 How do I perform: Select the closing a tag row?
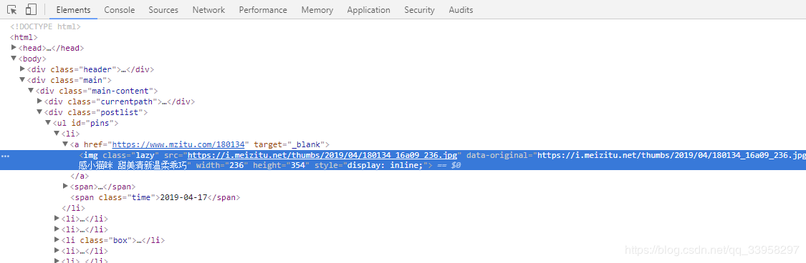79,177
